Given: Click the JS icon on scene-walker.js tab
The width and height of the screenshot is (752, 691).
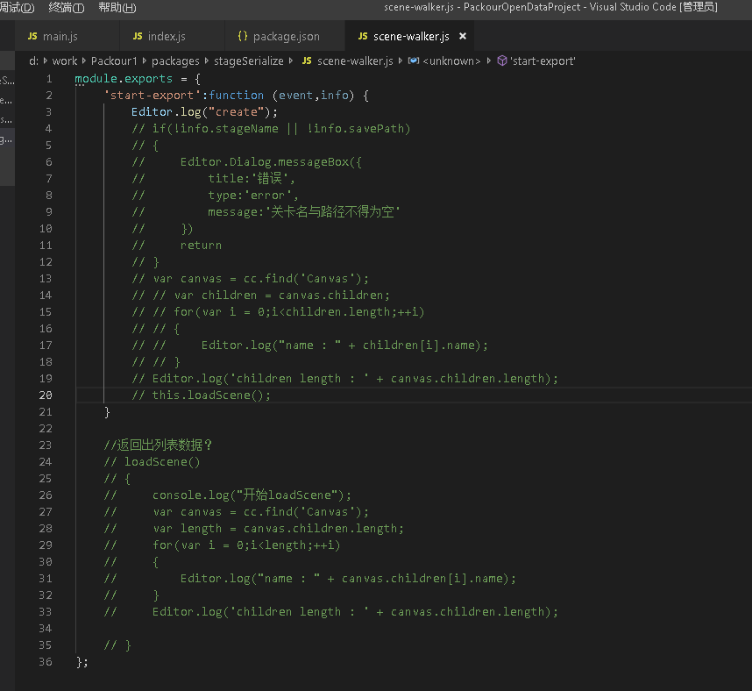Looking at the screenshot, I should (363, 36).
